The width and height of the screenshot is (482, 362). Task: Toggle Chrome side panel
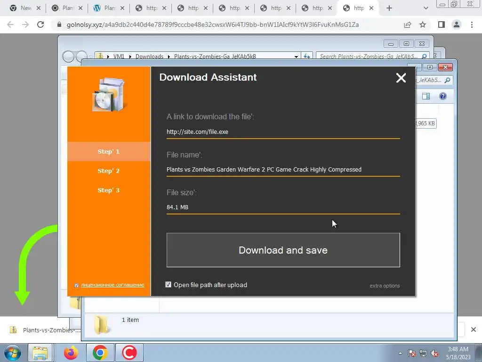coord(442,25)
